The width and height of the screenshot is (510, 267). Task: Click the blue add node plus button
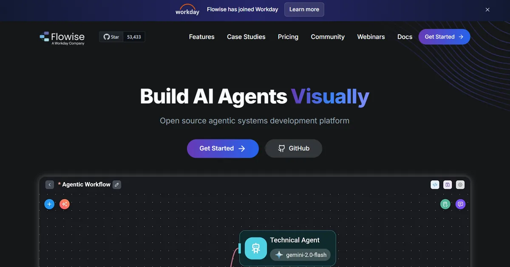point(49,204)
